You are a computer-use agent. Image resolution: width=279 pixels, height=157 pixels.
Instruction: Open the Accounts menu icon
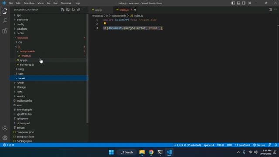pyautogui.click(x=5, y=128)
